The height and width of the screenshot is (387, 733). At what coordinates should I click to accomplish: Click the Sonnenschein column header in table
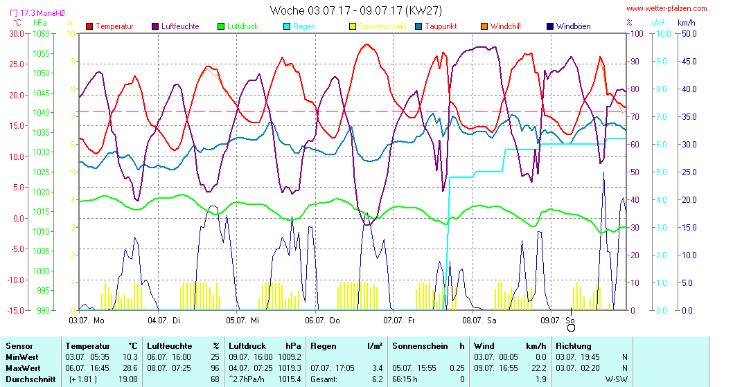pos(420,346)
